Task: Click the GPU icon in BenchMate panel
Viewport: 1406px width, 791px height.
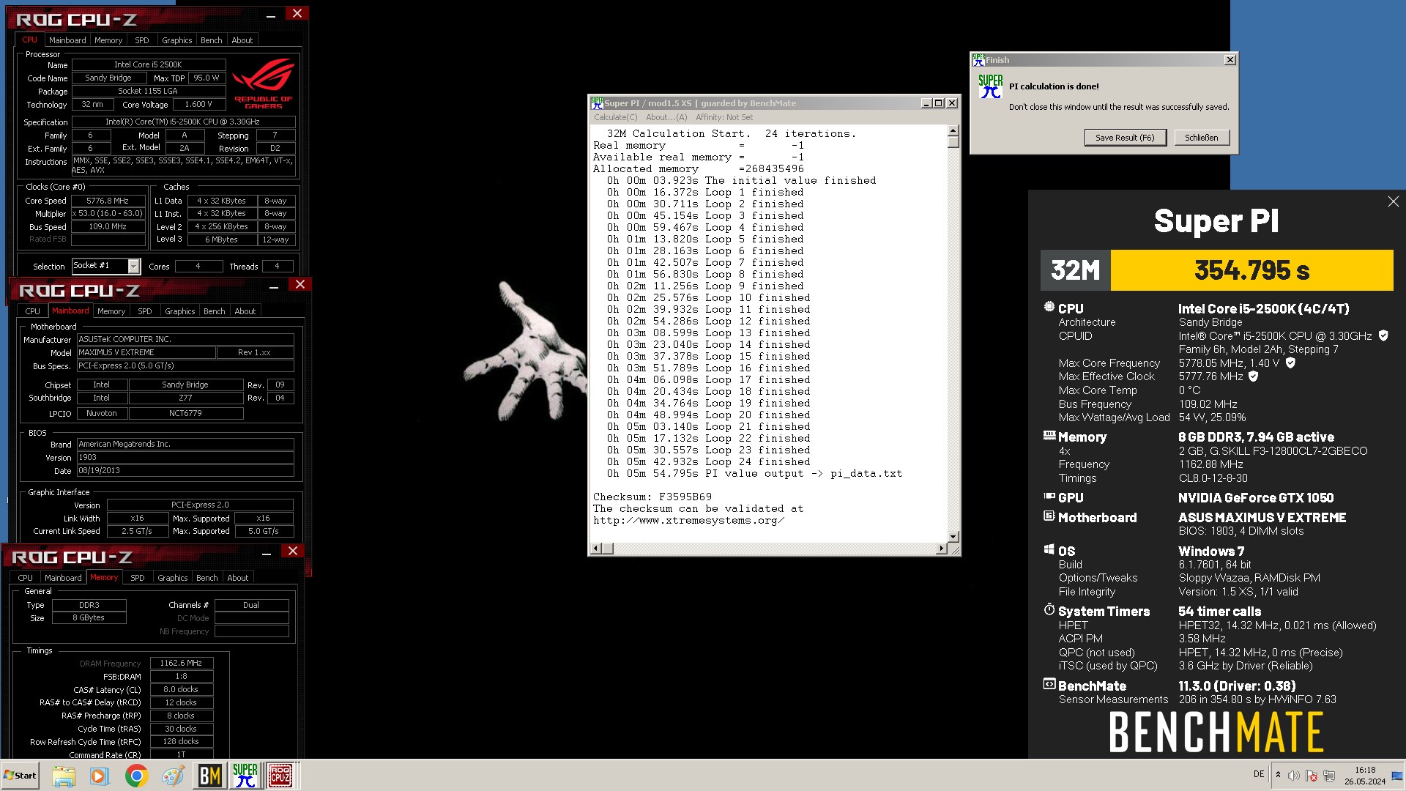Action: (1049, 497)
